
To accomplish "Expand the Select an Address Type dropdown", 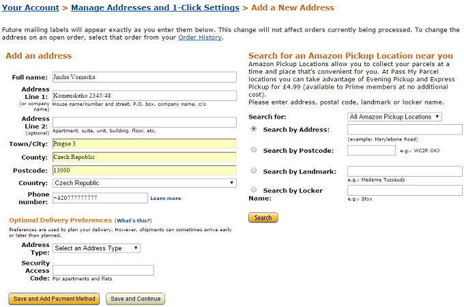I will pos(96,248).
